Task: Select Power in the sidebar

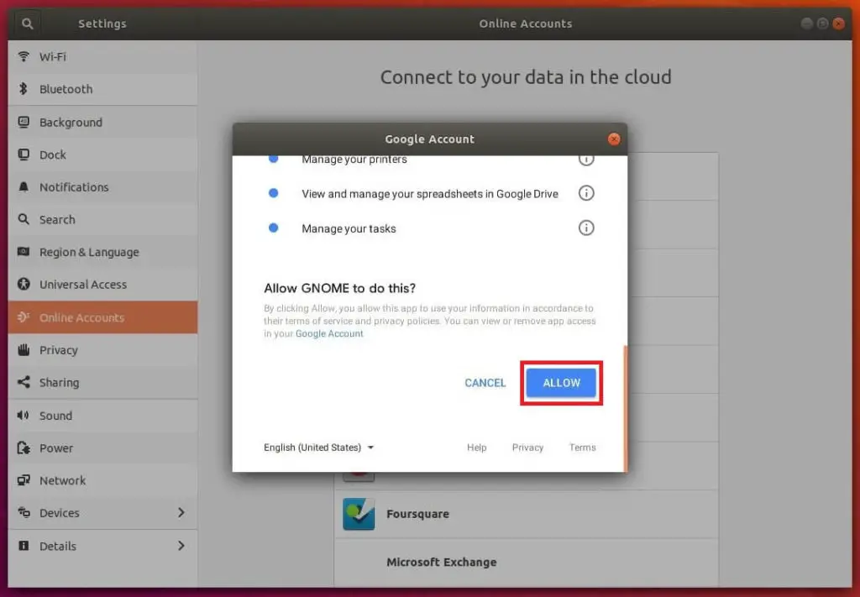Action: click(x=102, y=448)
